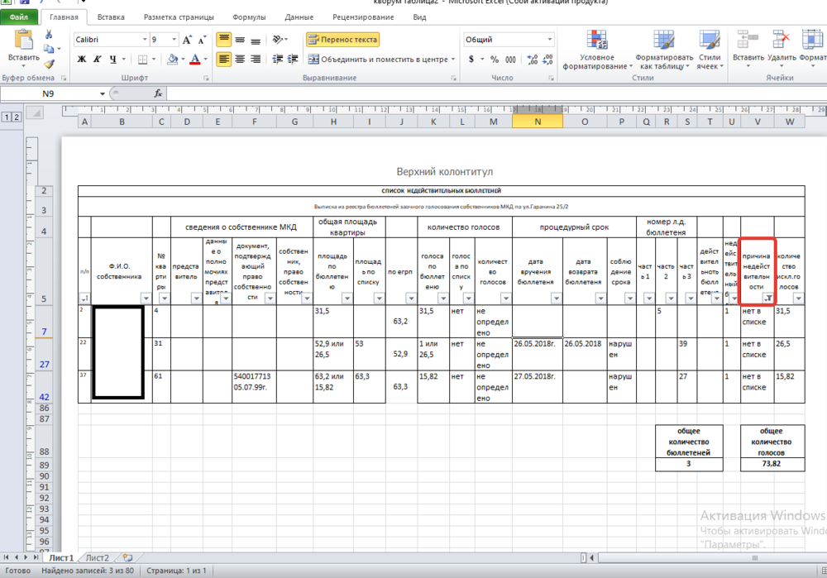
Task: Open filter dropdown in Ф.И.О. собственника column
Action: (146, 299)
